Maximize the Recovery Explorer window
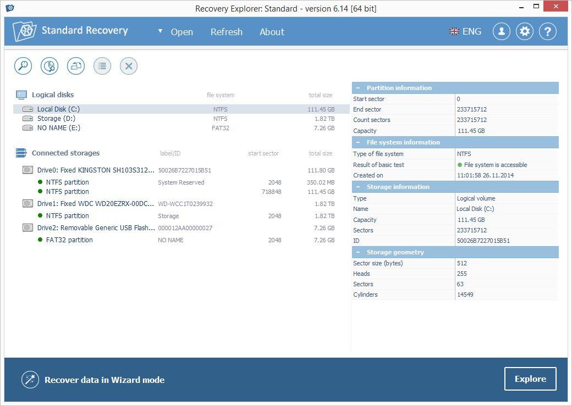572x406 pixels. [536, 6]
